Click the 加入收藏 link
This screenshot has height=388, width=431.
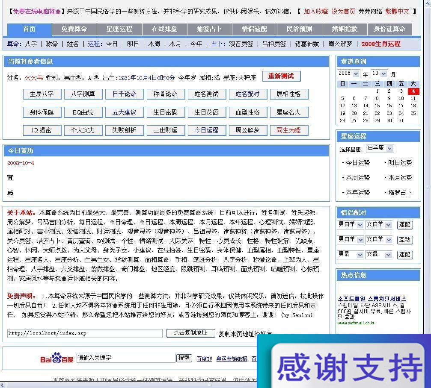click(x=316, y=12)
